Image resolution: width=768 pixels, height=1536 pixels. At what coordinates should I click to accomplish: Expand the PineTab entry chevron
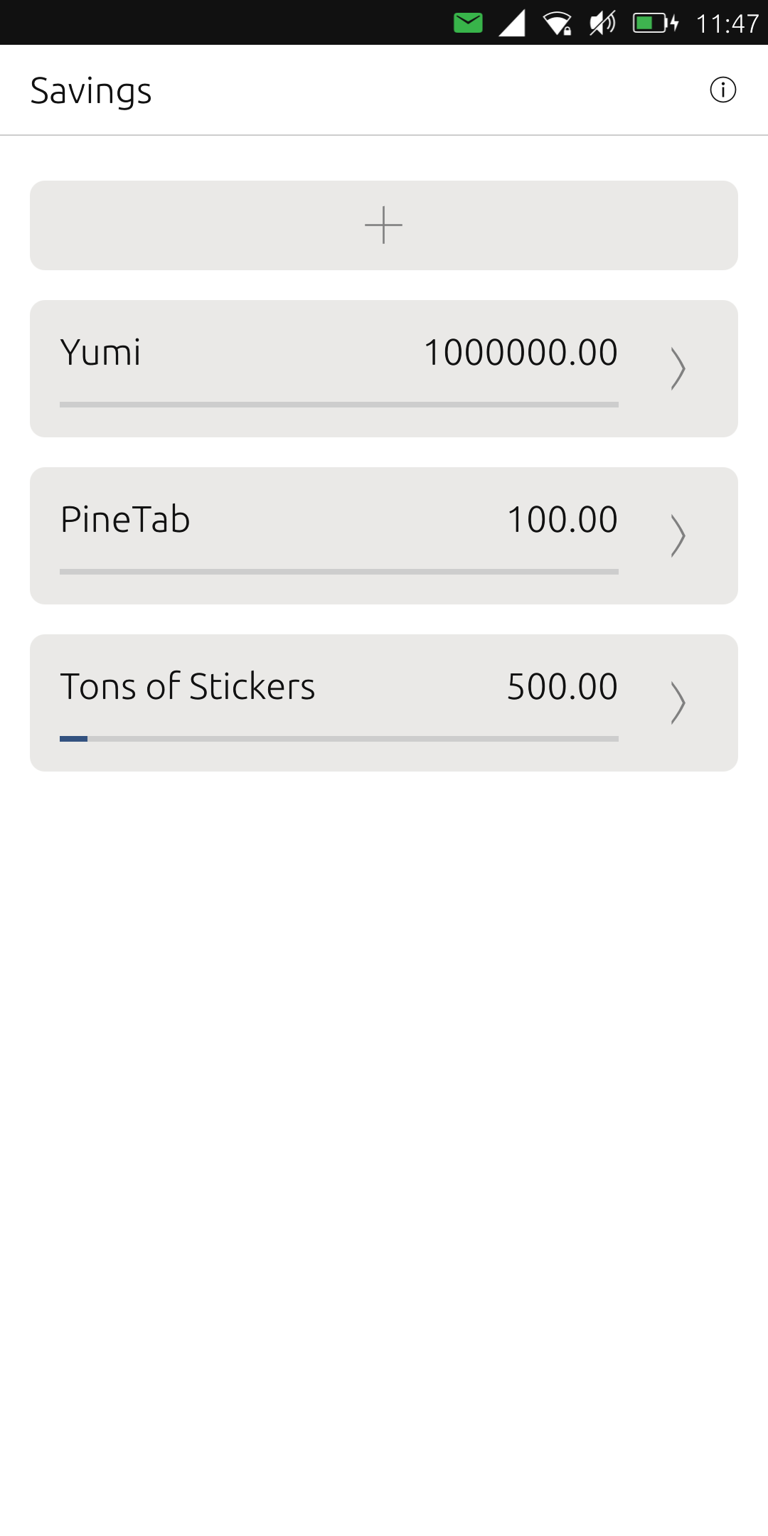(x=678, y=535)
